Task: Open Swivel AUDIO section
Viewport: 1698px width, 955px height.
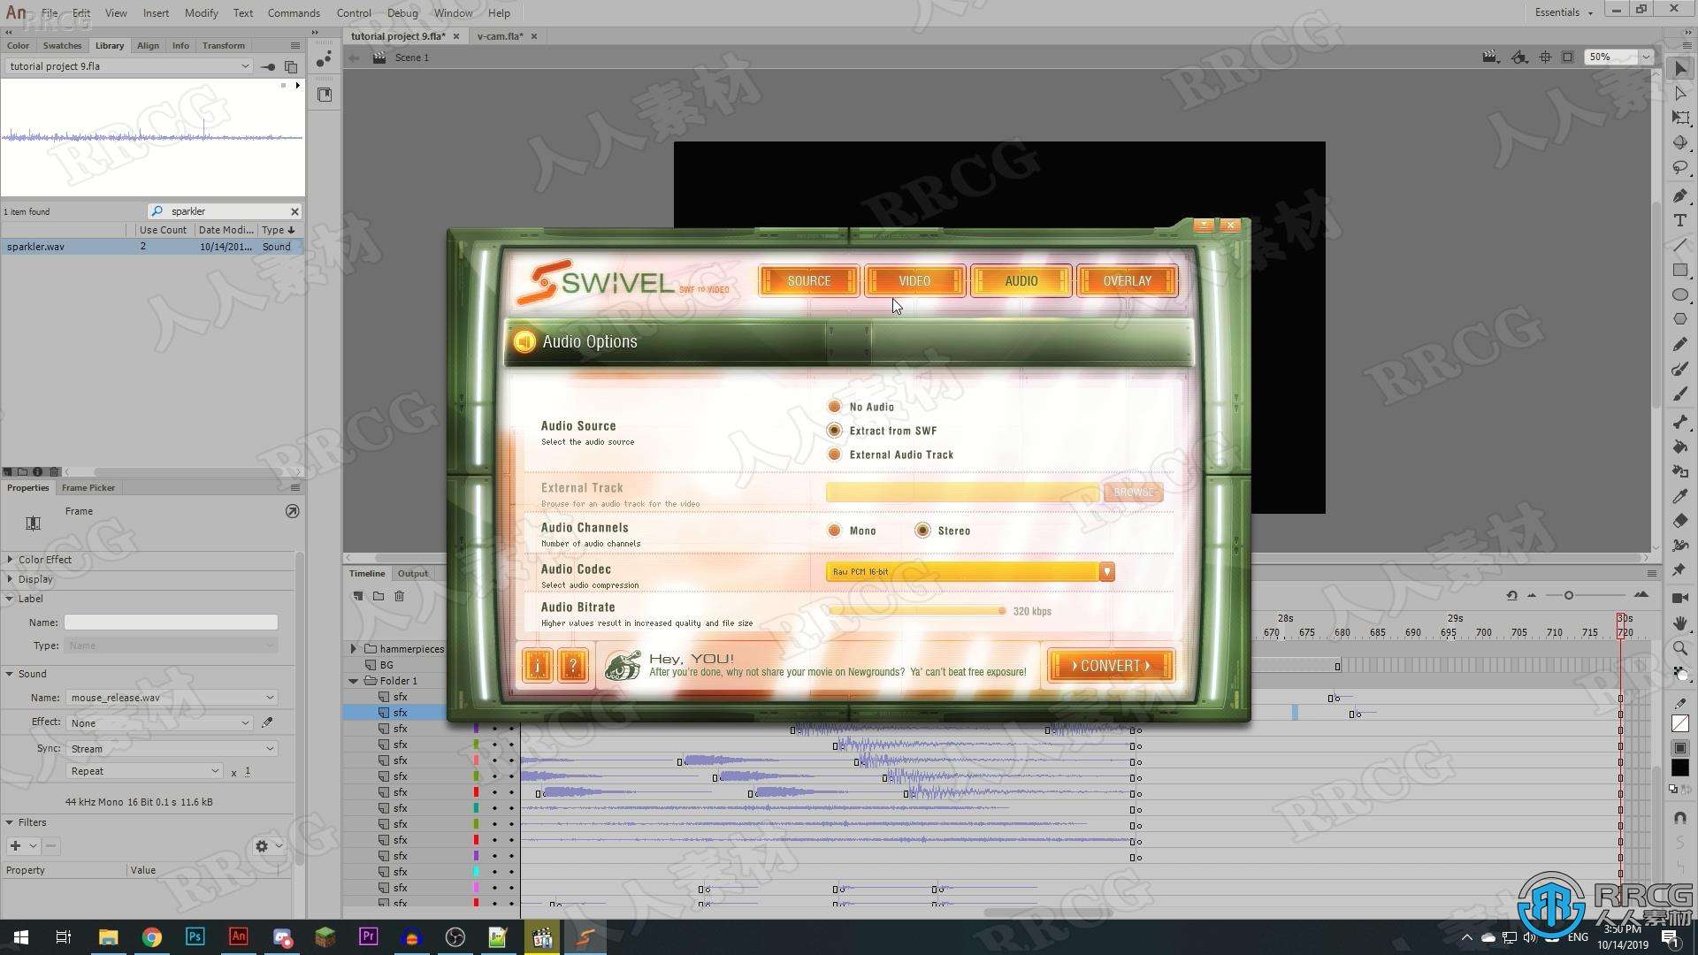Action: tap(1021, 280)
